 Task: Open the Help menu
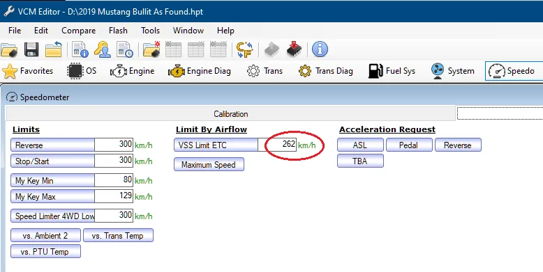(x=225, y=31)
